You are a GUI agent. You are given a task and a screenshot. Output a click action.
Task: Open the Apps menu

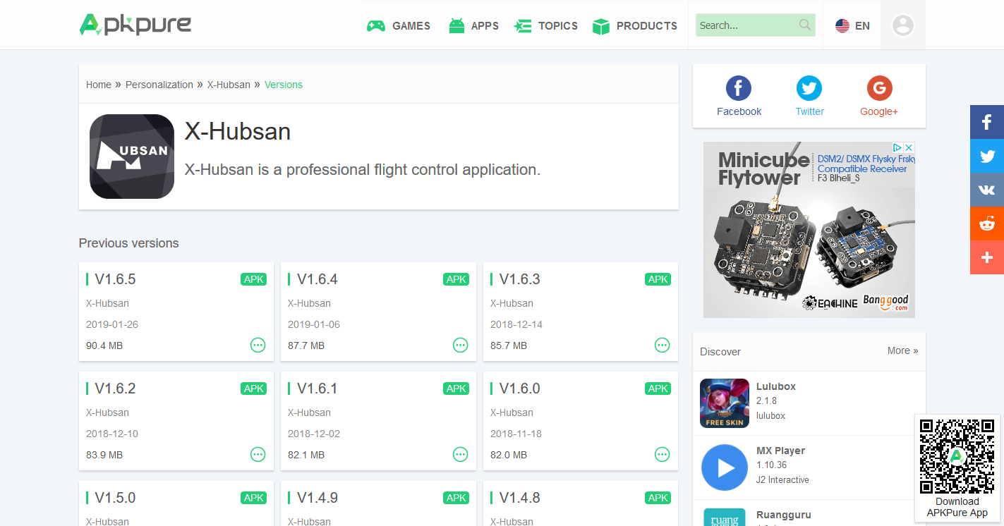pyautogui.click(x=474, y=26)
